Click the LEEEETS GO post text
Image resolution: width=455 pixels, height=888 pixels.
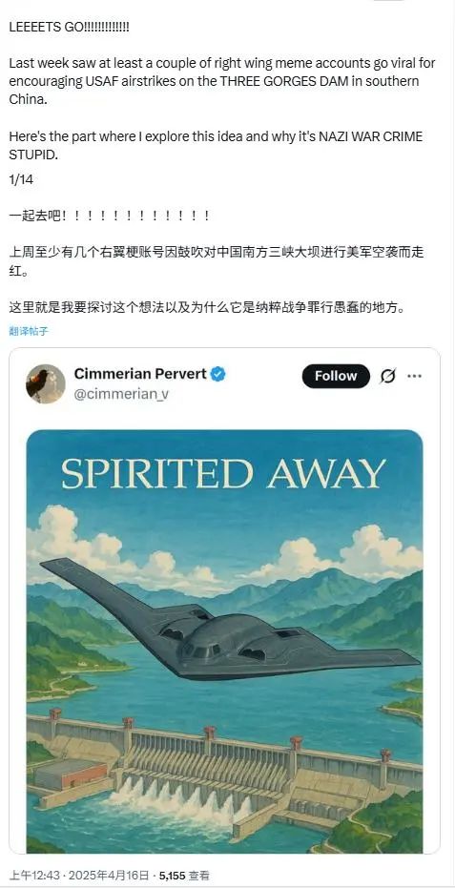pos(69,27)
